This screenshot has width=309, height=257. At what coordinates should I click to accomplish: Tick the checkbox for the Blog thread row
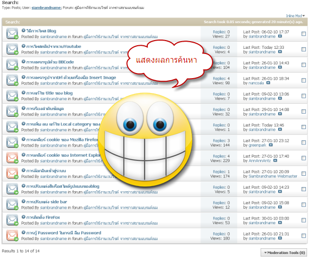tap(303, 34)
